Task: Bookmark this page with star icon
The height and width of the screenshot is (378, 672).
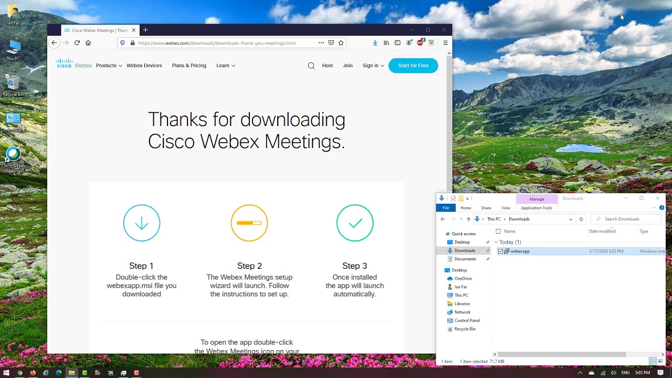Action: click(341, 43)
